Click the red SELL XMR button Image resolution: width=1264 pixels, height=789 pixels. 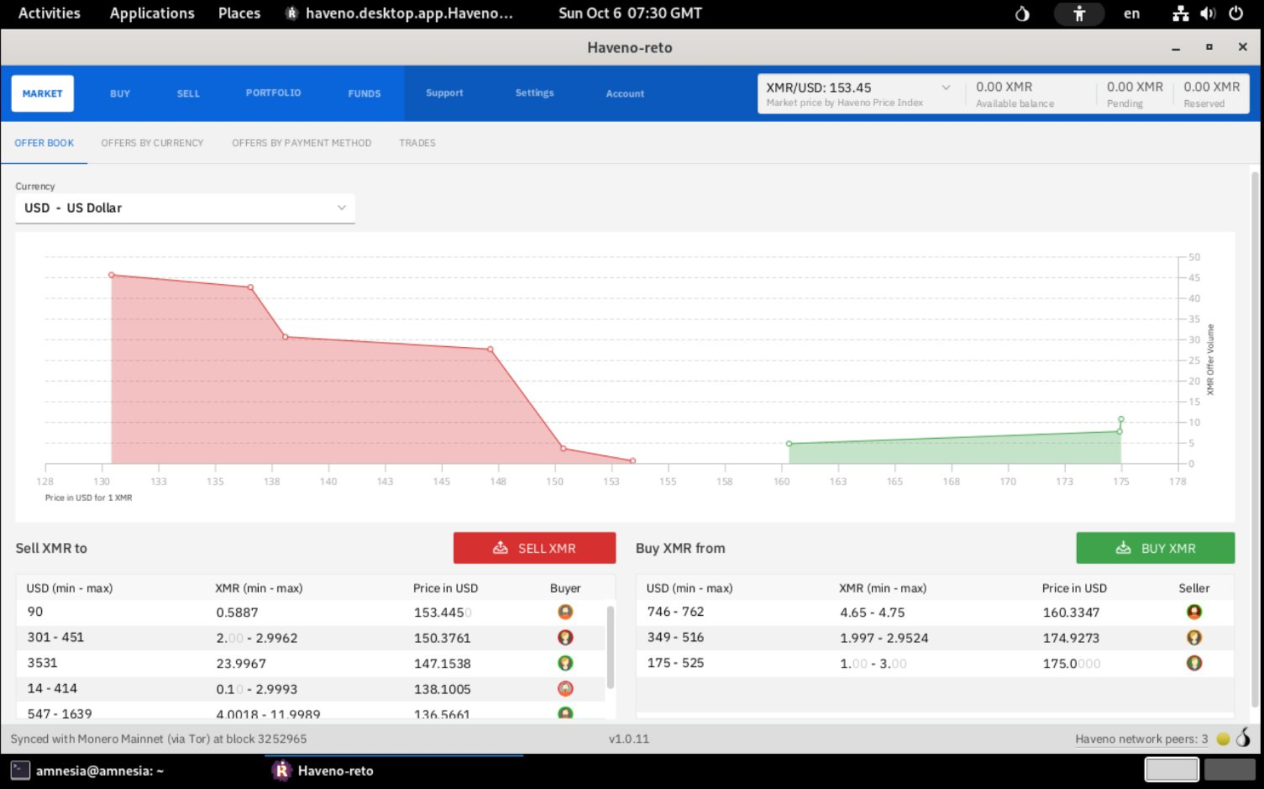tap(534, 548)
